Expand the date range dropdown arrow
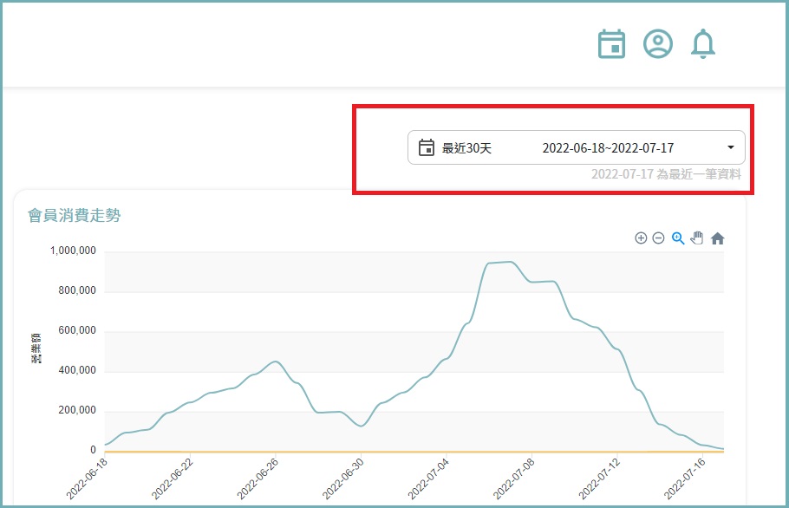Image resolution: width=789 pixels, height=508 pixels. click(730, 147)
